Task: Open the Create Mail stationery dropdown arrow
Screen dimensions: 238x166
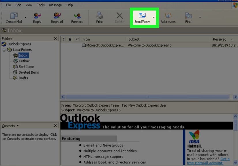Action: (x=25, y=17)
